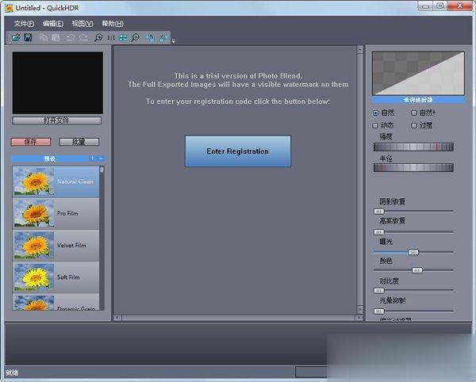This screenshot has width=476, height=382.
Task: Click the 对比度 contrast slider handle
Action: 378,290
